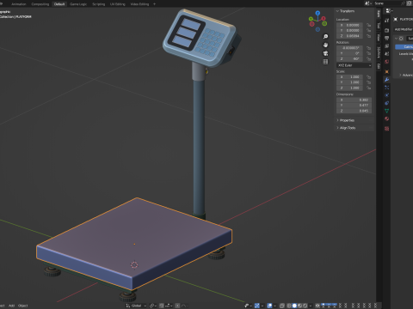Edit the Dimensions X field
The image size is (413, 309).
point(354,100)
